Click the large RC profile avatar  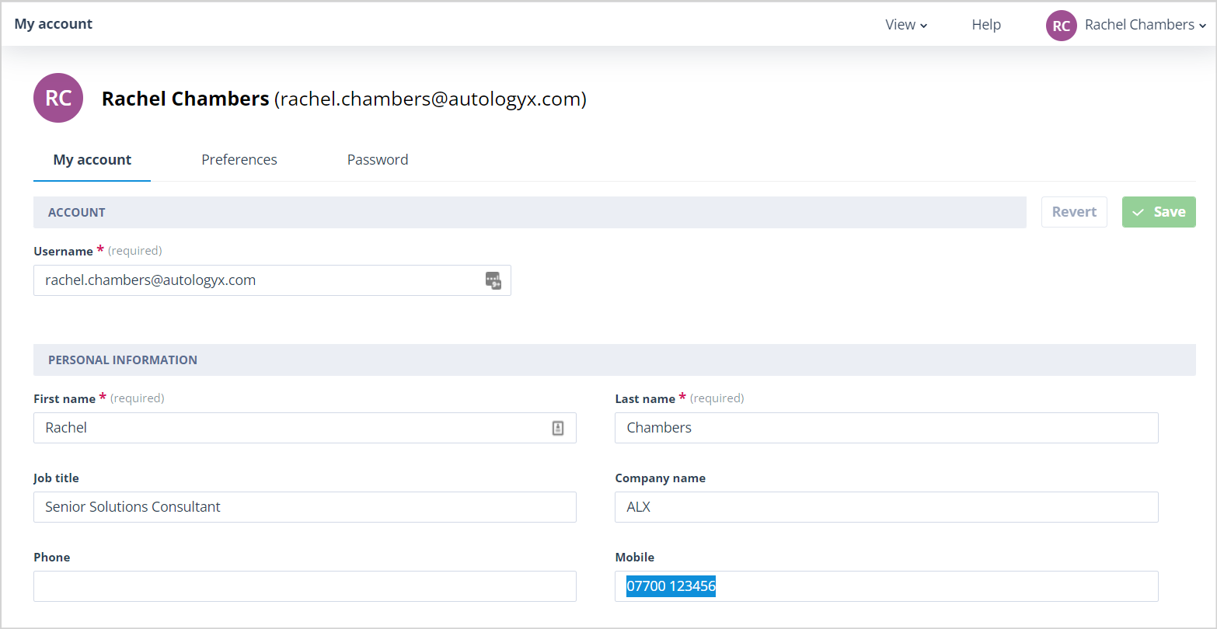click(x=58, y=98)
